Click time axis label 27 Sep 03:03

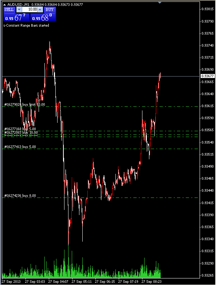[35, 282]
